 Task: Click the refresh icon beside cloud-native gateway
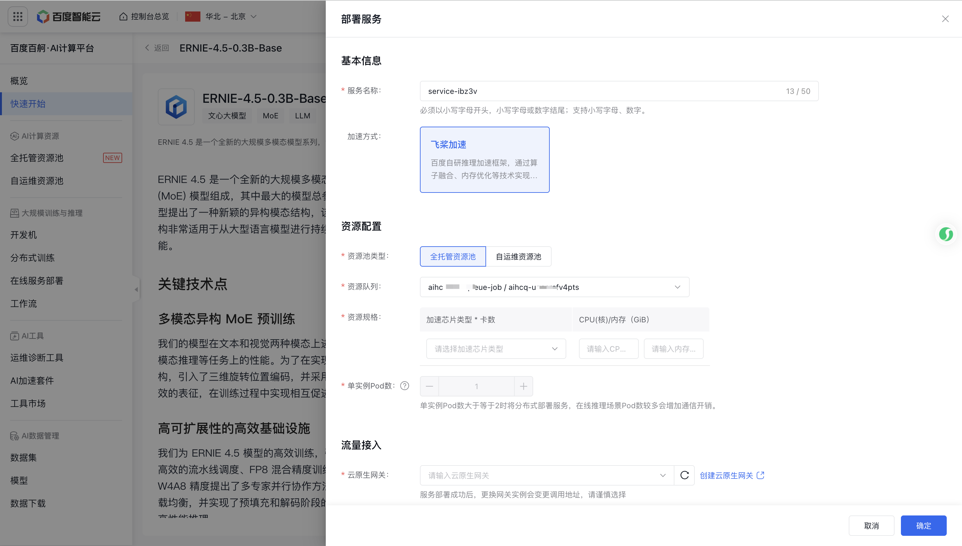tap(684, 475)
